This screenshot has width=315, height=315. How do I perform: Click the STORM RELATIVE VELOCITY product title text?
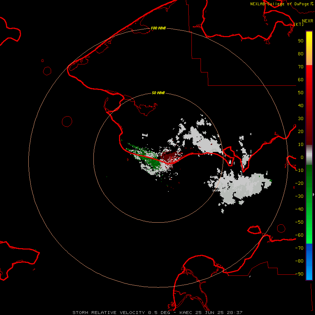(108, 313)
